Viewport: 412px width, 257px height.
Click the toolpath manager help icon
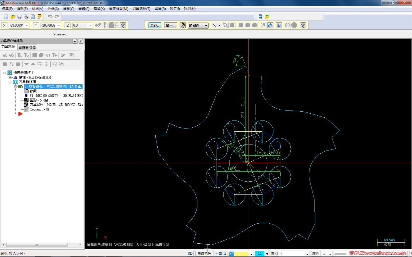pyautogui.click(x=71, y=55)
